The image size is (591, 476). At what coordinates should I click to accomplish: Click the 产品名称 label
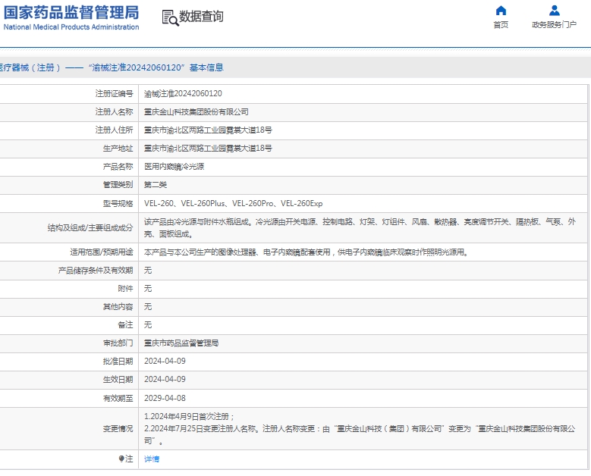coord(118,167)
